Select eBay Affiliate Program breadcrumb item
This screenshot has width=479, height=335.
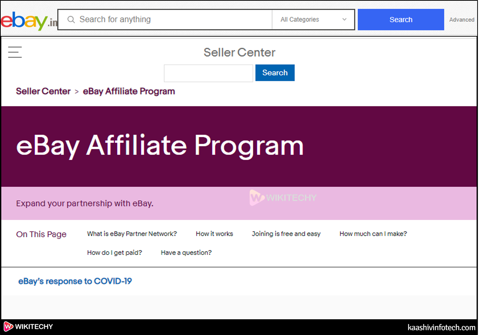(129, 91)
